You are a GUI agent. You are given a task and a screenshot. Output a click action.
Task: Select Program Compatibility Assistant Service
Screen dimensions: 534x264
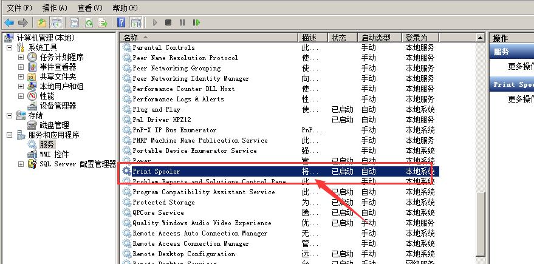tap(204, 192)
